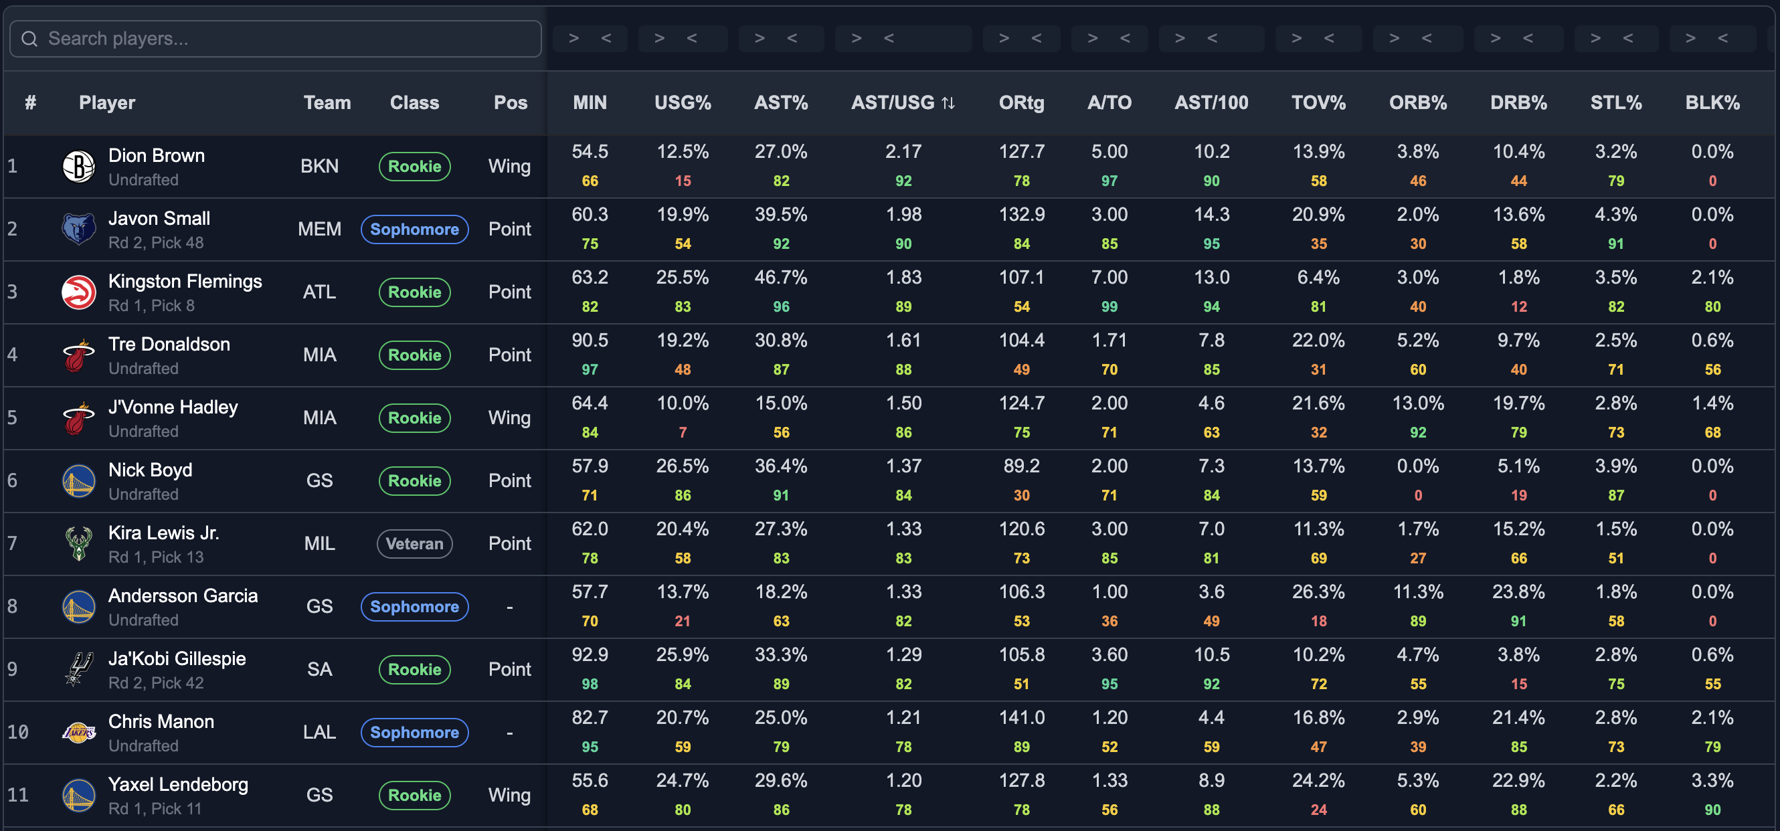
Task: Click the Team column header
Action: tap(327, 103)
